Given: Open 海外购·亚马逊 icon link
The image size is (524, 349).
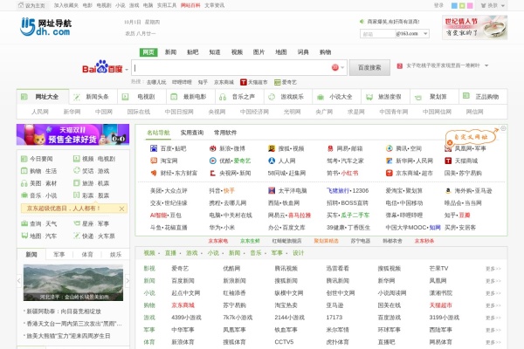Looking at the screenshot, I should 448,190.
